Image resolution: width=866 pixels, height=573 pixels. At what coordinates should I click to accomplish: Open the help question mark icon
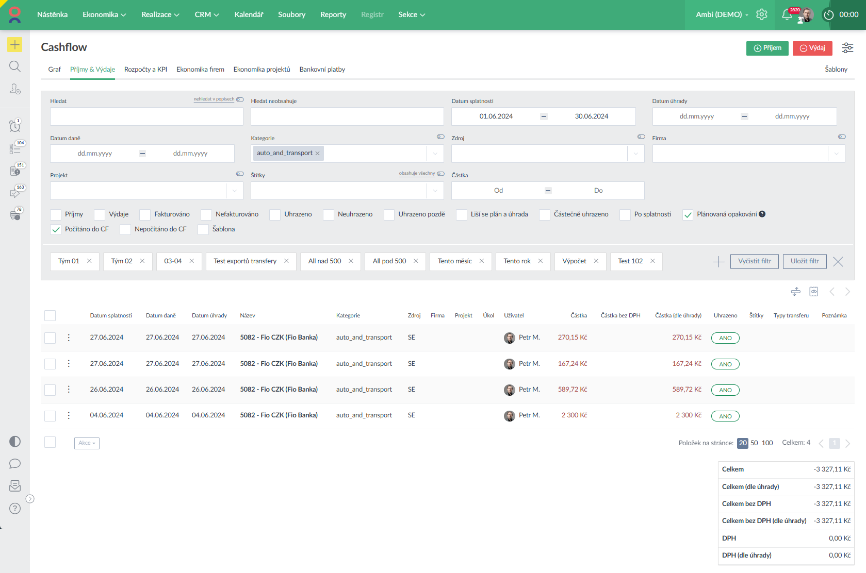pyautogui.click(x=14, y=509)
